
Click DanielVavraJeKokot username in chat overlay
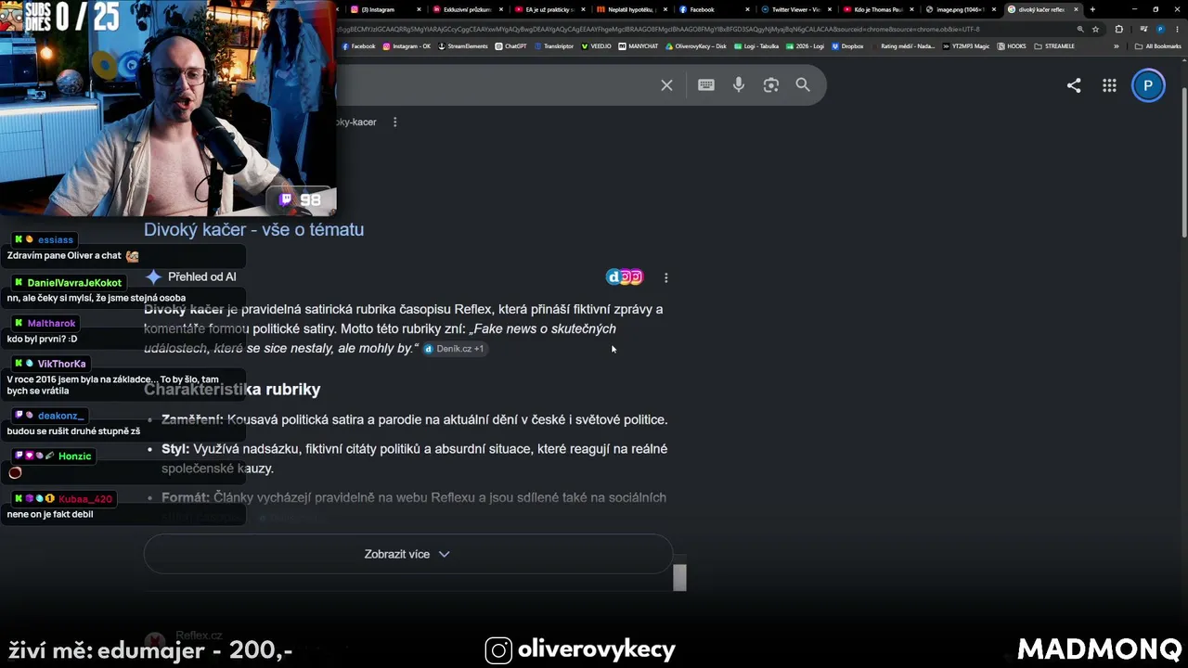pos(74,283)
